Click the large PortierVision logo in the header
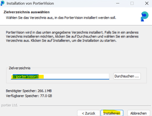 (145, 16)
